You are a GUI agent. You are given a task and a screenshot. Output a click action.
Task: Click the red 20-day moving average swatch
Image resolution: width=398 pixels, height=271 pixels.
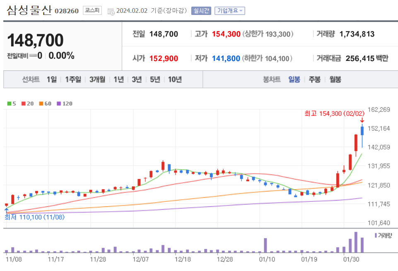[x=24, y=104]
